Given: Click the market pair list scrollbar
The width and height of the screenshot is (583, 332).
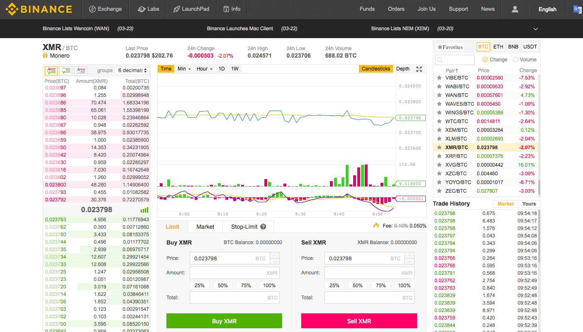Looking at the screenshot, I should [x=539, y=187].
